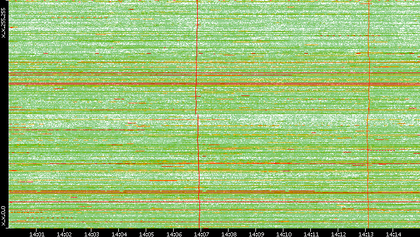This screenshot has width=420, height=237.
Task: Select the 14:06 time axis label
Action: [x=174, y=234]
